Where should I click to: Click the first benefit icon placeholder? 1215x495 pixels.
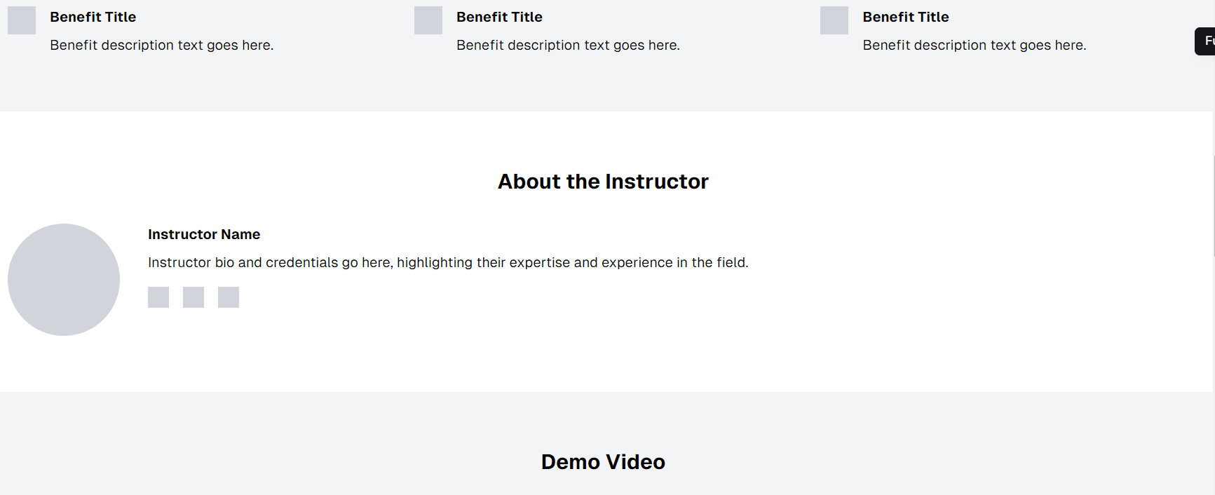(22, 20)
